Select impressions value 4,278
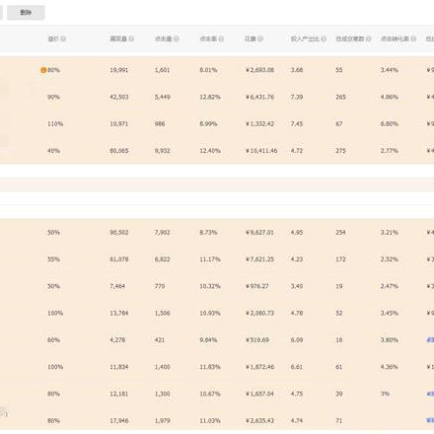The width and height of the screenshot is (434, 434). 117,340
